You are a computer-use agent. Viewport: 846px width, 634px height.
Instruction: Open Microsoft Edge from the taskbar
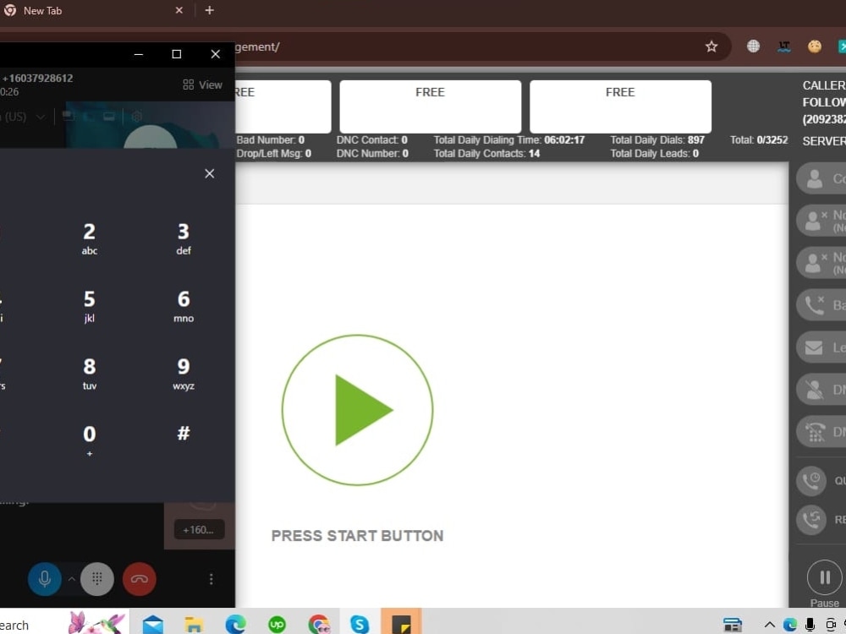tap(235, 625)
